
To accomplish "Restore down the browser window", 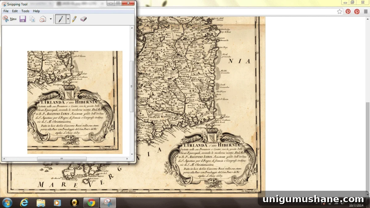I will coord(352,2).
